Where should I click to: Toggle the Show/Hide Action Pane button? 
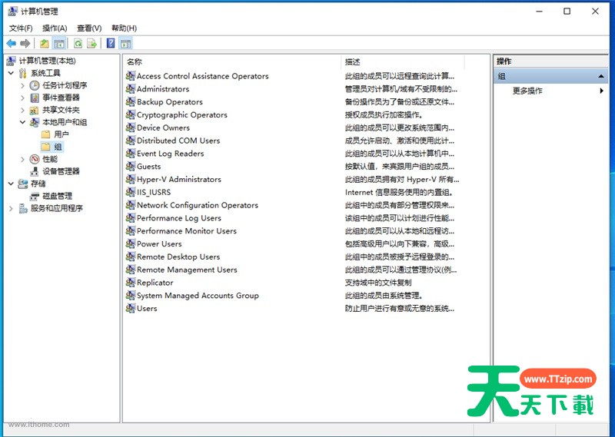pos(125,44)
